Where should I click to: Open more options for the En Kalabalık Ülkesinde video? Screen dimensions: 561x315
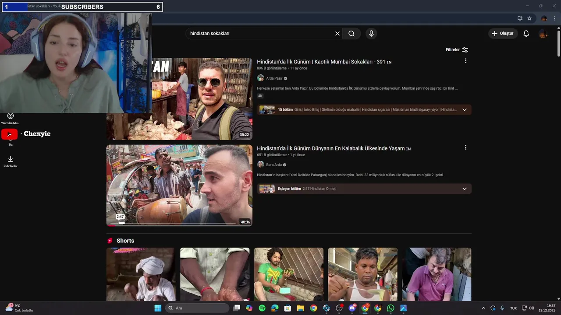pos(465,147)
